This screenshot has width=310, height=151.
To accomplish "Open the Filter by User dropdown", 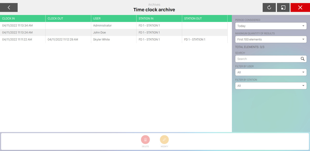I will pyautogui.click(x=271, y=72).
